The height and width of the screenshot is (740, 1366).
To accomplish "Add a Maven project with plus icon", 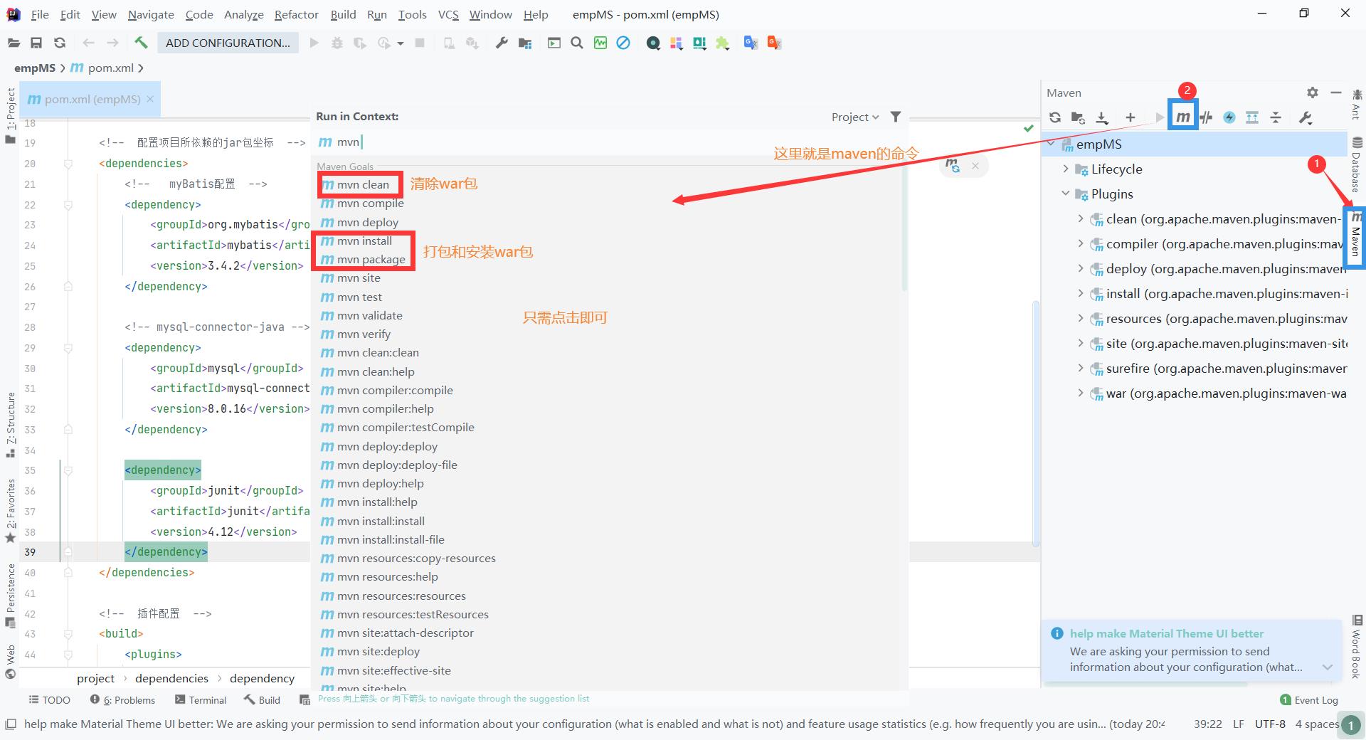I will pyautogui.click(x=1130, y=117).
